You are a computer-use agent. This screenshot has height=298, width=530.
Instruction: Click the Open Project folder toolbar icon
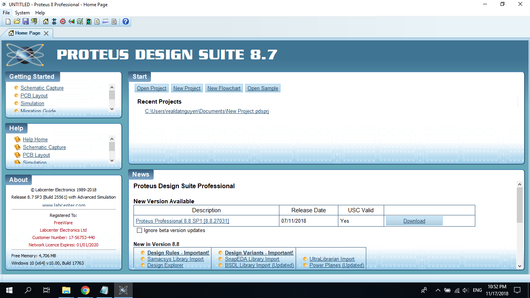(17, 21)
